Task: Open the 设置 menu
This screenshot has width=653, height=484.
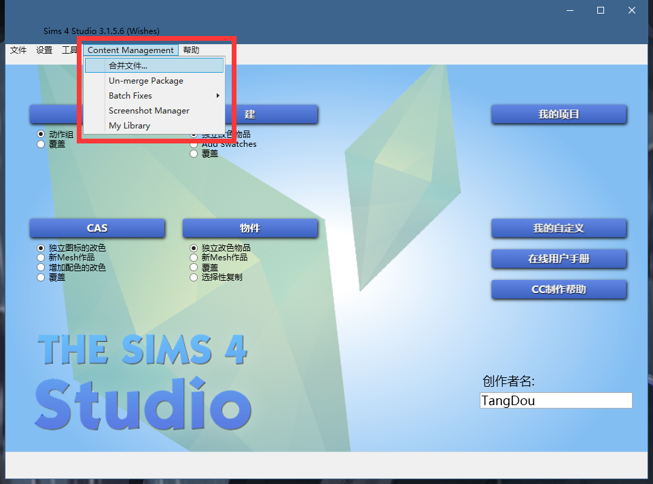Action: [44, 50]
